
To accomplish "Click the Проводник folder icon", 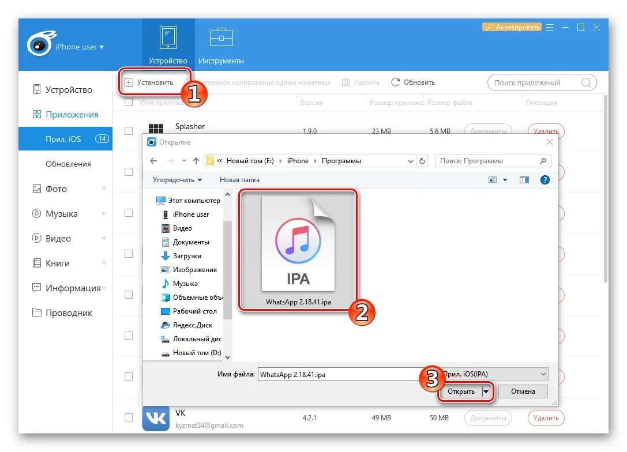I will click(x=36, y=312).
